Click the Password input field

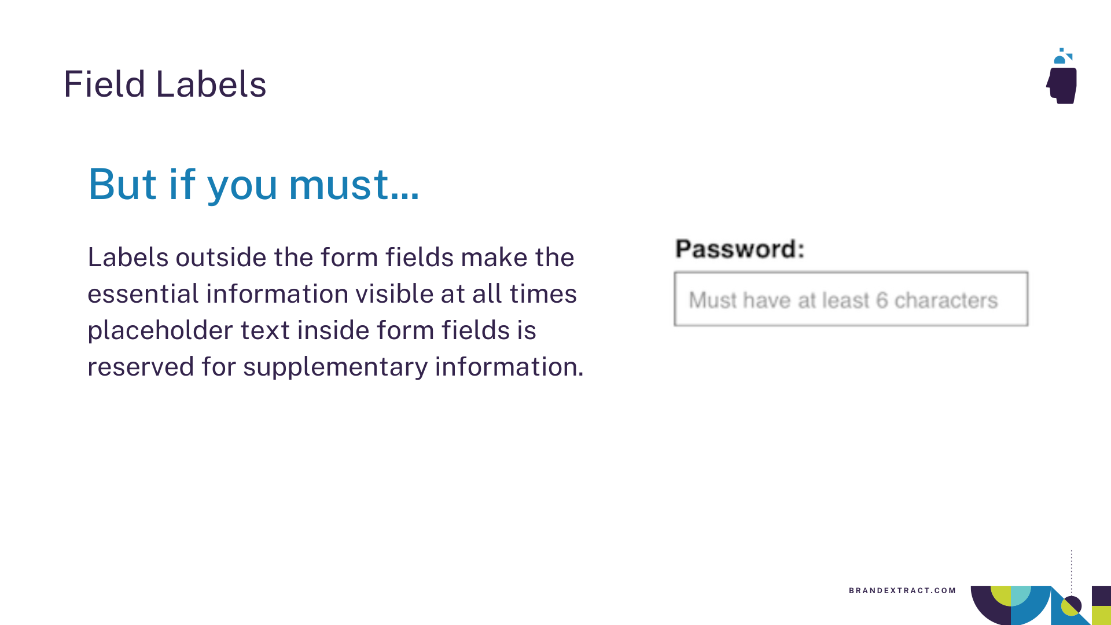(x=850, y=300)
